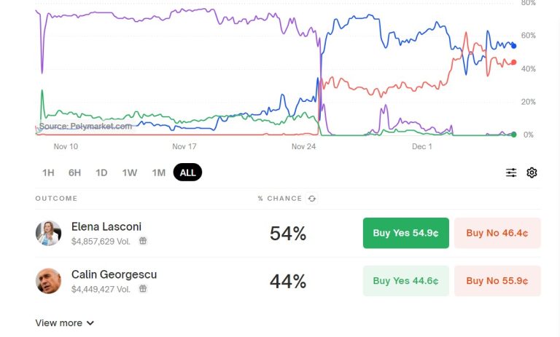Select the 1D time range

tap(101, 173)
